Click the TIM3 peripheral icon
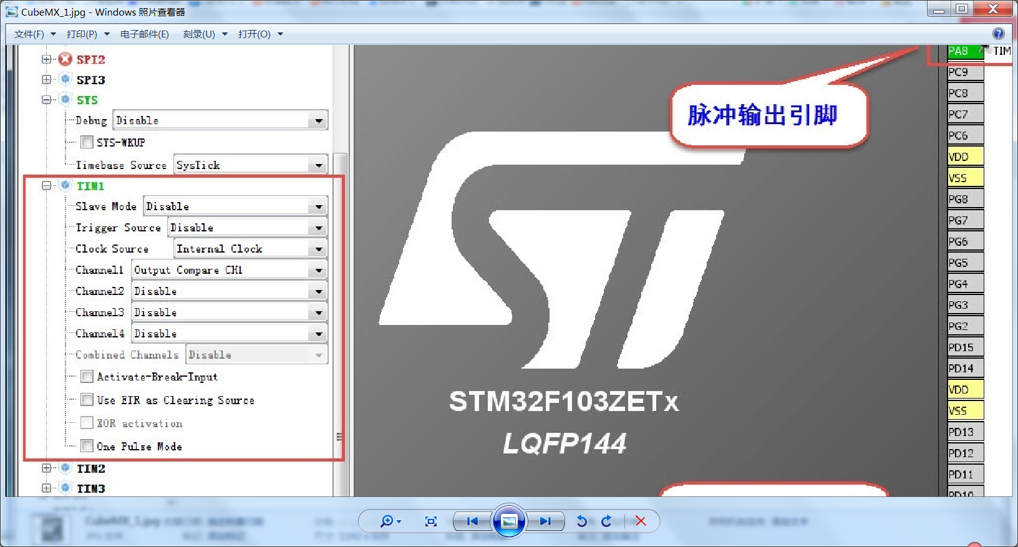Screen dimensions: 1018x547 pos(65,488)
